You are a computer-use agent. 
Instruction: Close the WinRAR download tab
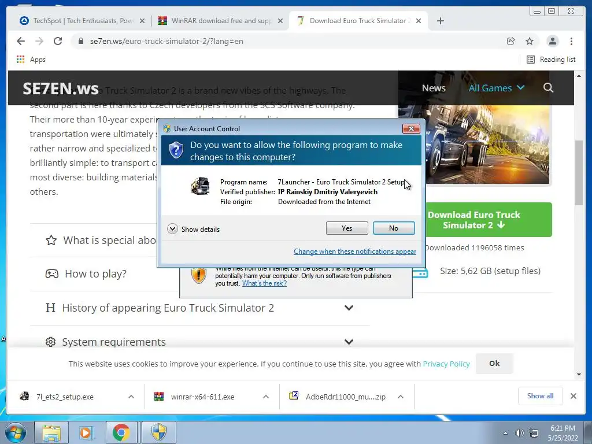[280, 21]
